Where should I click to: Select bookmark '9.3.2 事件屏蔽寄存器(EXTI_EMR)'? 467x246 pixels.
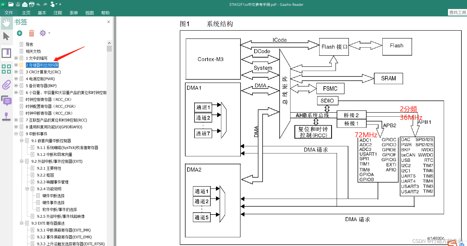(x=64, y=237)
